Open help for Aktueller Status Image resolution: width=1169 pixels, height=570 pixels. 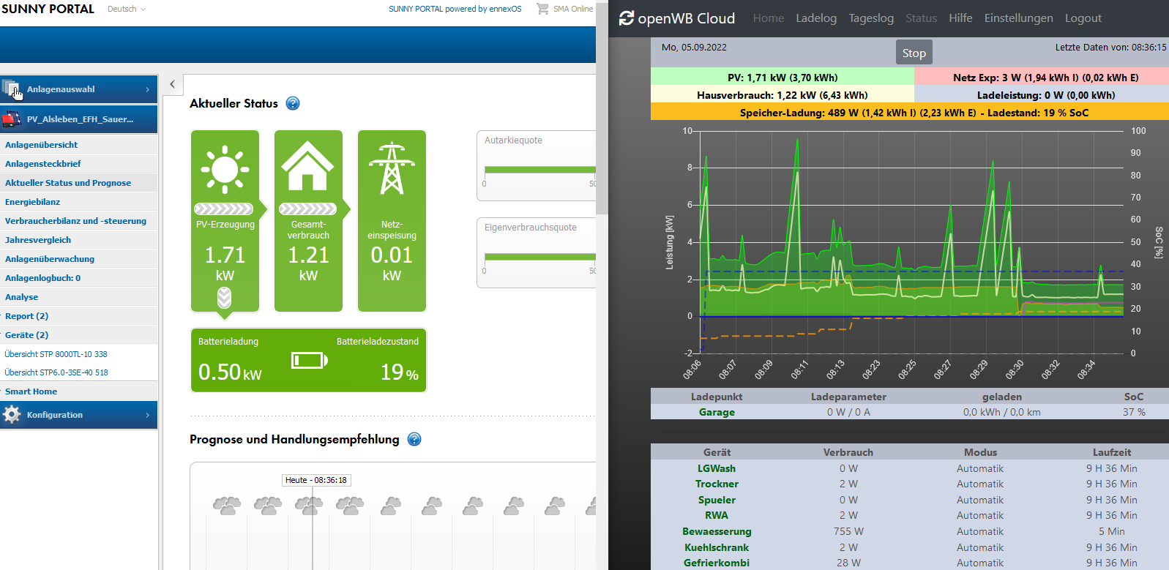pos(293,103)
